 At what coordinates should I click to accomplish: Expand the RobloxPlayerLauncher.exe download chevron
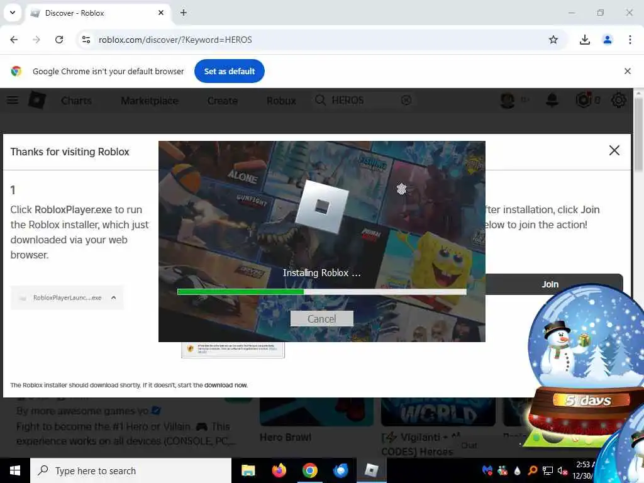tap(114, 297)
